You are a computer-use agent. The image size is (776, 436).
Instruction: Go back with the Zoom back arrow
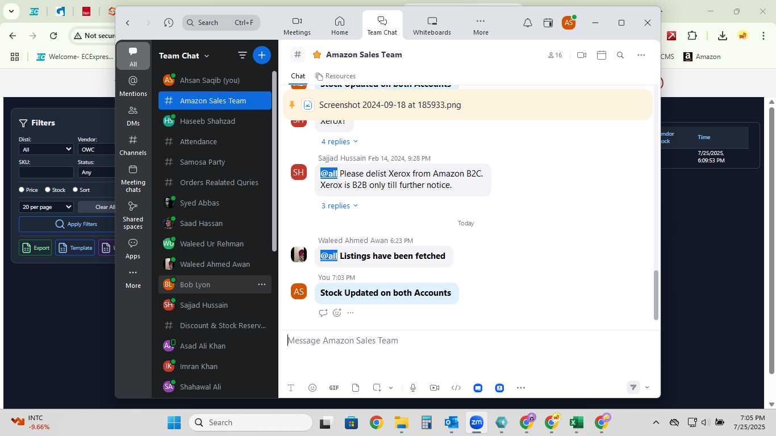coord(128,23)
